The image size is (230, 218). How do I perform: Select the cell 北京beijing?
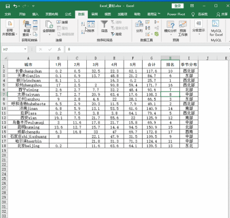(x=28, y=146)
